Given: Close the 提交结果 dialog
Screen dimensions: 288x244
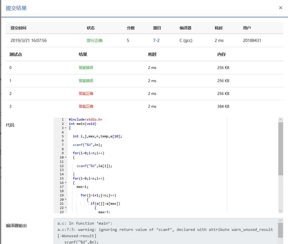Looking at the screenshot, I should [281, 8].
